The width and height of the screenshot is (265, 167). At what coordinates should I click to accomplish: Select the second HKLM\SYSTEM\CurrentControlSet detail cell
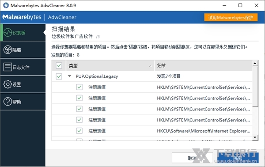pos(203,98)
